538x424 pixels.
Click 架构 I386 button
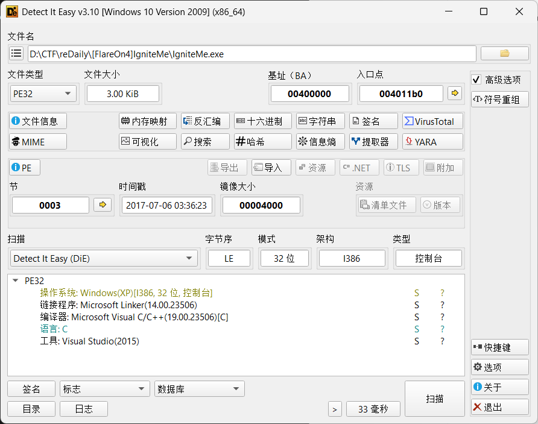352,258
